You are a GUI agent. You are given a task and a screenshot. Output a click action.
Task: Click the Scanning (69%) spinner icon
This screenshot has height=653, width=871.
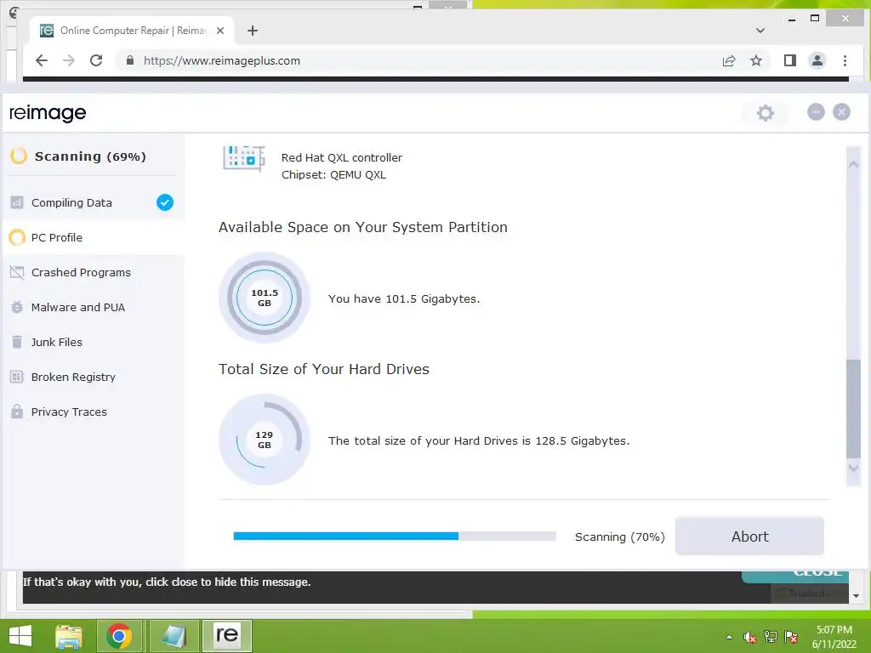pos(19,156)
